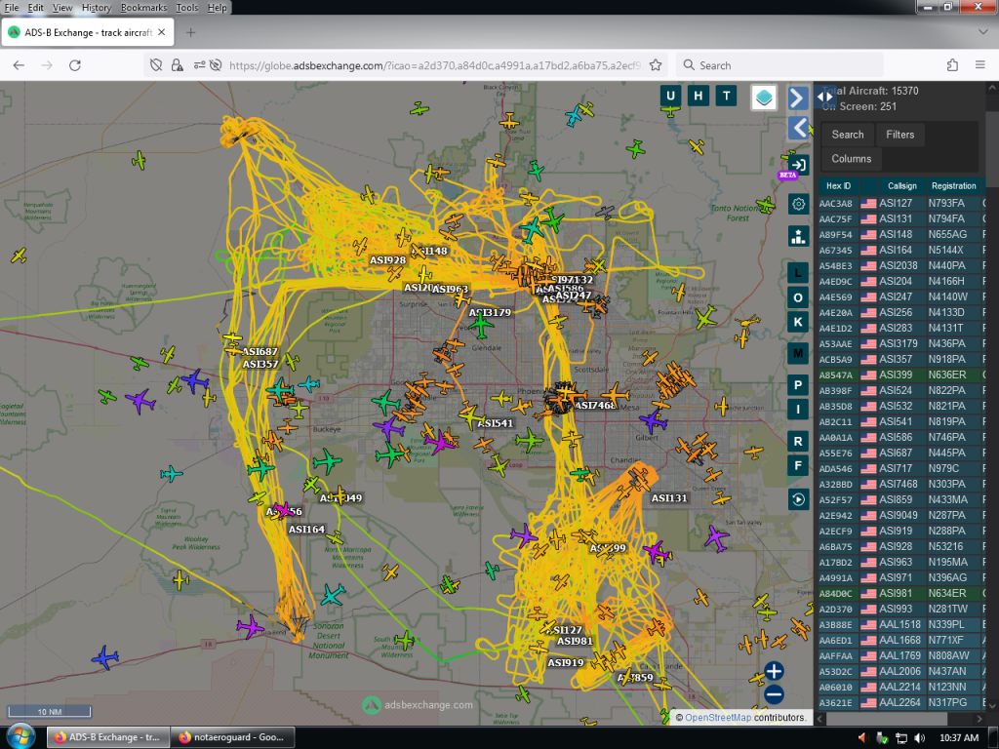Open the Columns button
The image size is (999, 749).
851,159
